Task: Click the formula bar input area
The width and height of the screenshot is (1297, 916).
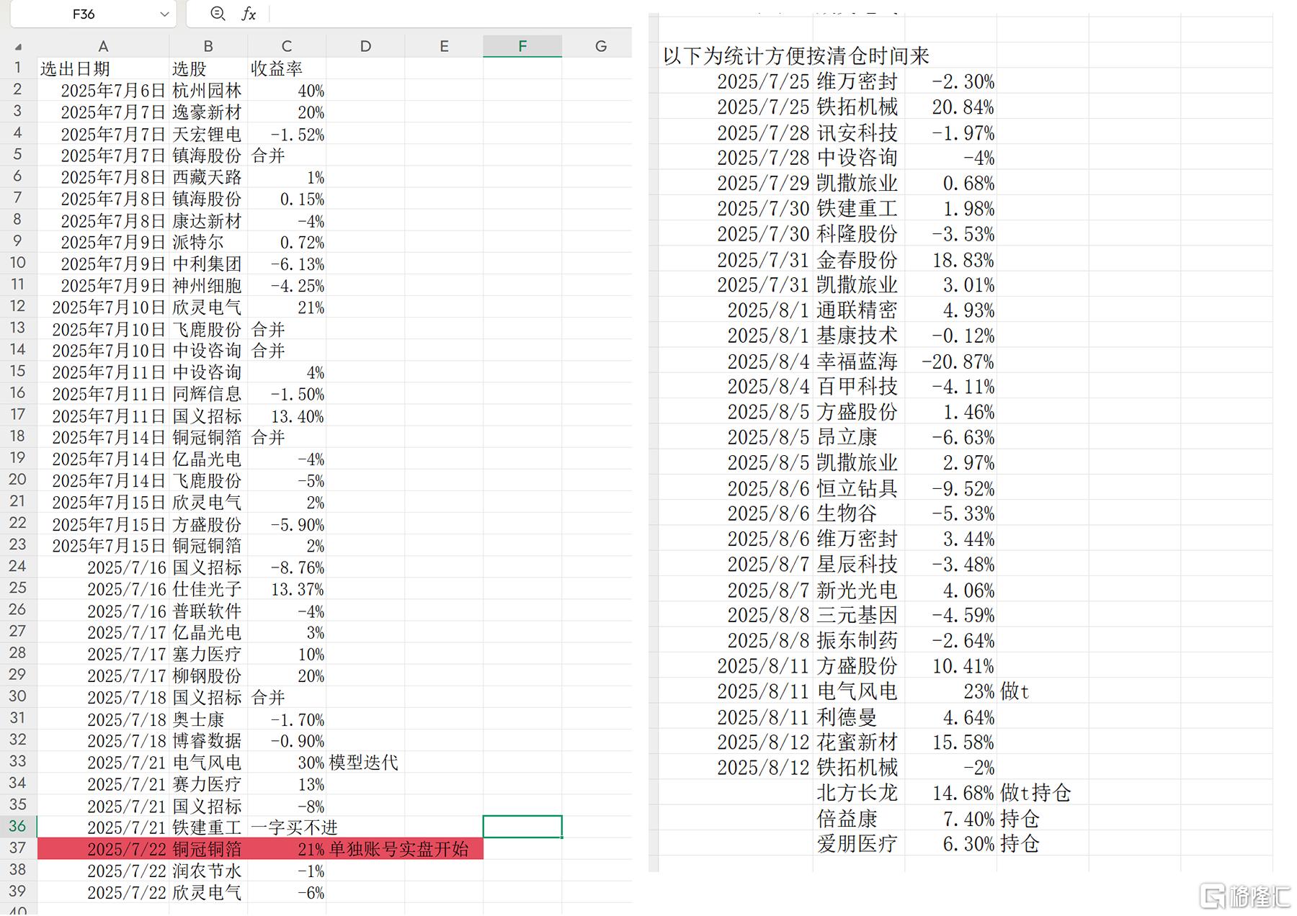Action: 450,14
